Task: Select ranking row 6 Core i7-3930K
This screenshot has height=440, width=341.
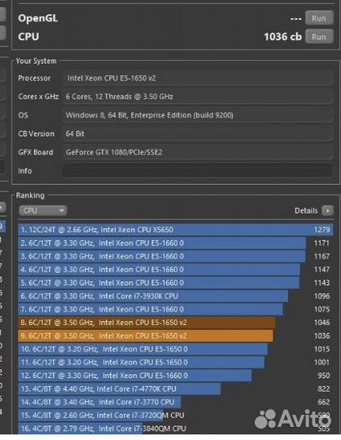Action: 176,296
